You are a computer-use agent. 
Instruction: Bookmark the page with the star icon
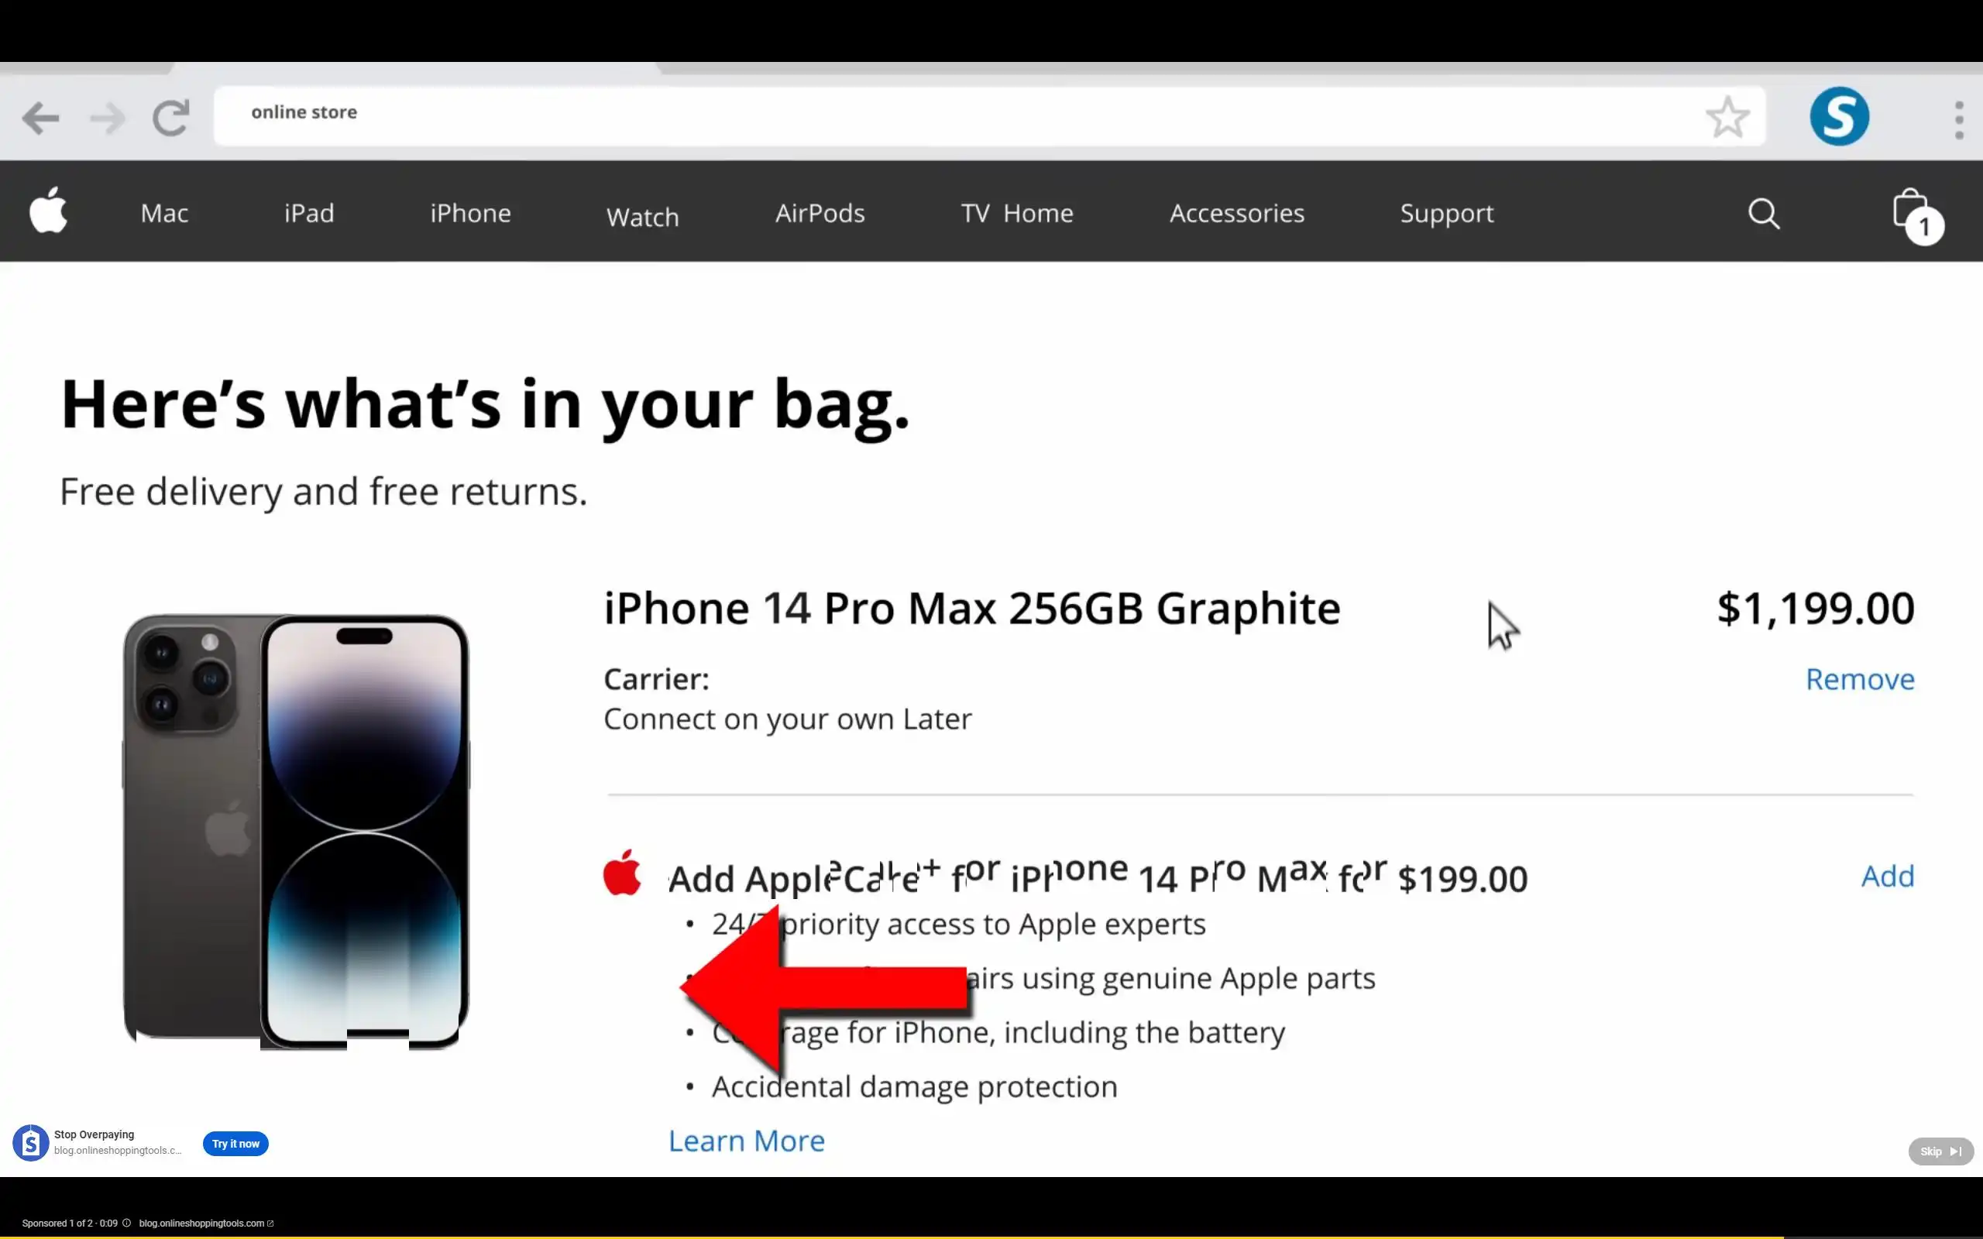point(1728,116)
